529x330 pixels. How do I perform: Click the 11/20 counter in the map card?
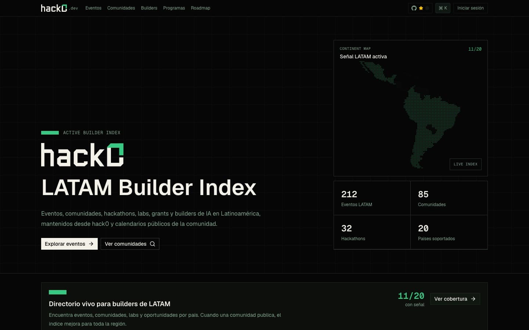coord(475,49)
